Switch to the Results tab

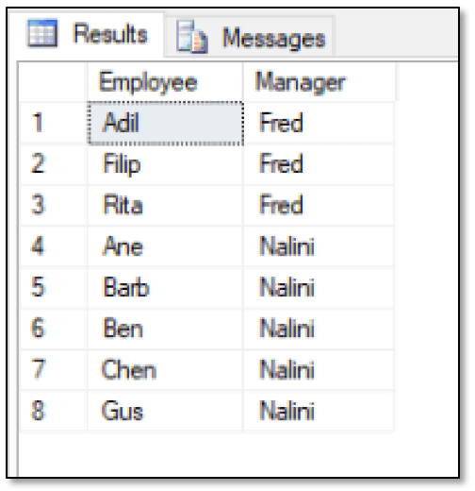87,34
